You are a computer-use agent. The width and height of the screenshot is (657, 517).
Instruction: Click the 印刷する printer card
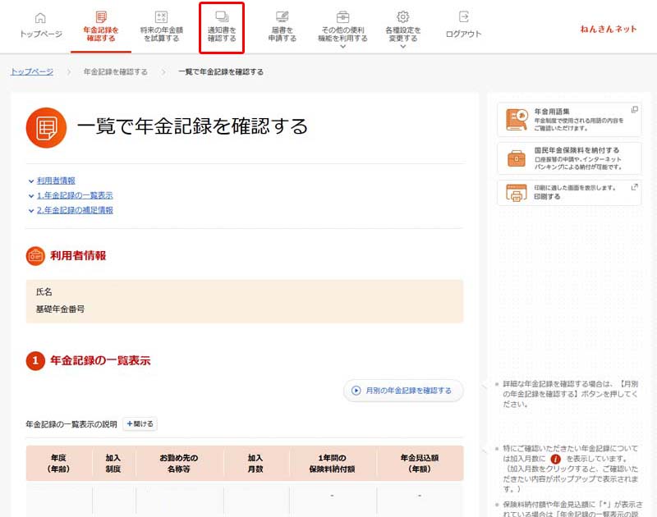(x=568, y=192)
